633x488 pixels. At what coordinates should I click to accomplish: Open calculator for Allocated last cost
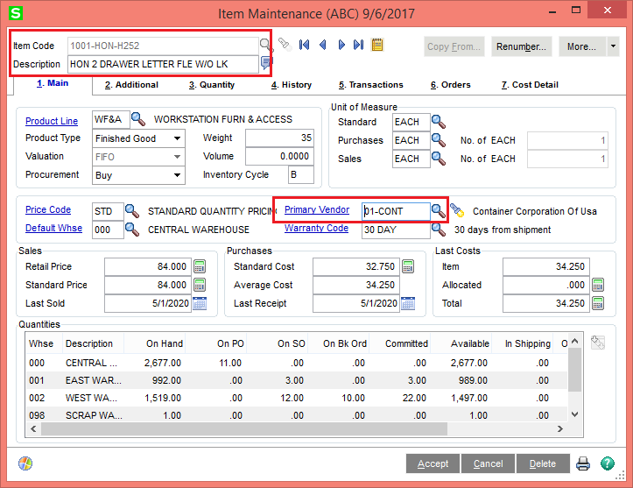tap(598, 285)
